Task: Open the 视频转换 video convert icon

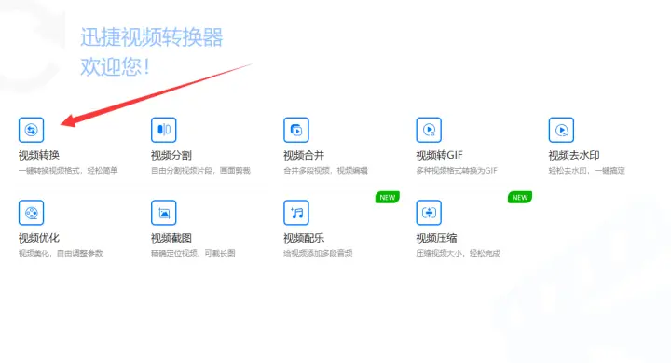Action: 32,130
